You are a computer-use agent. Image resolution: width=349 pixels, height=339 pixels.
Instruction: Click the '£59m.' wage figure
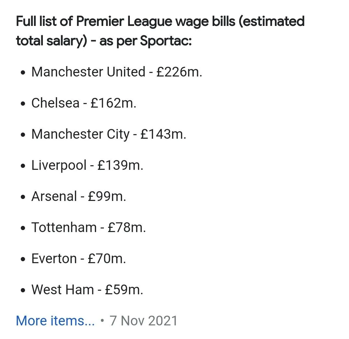tap(124, 289)
